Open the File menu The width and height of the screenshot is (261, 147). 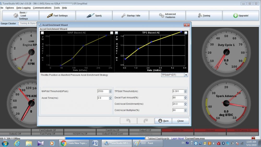pyautogui.click(x=2, y=8)
